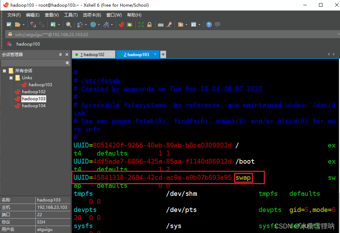The width and height of the screenshot is (340, 233).
Task: Click the Layout panes icon
Action: (x=194, y=25)
